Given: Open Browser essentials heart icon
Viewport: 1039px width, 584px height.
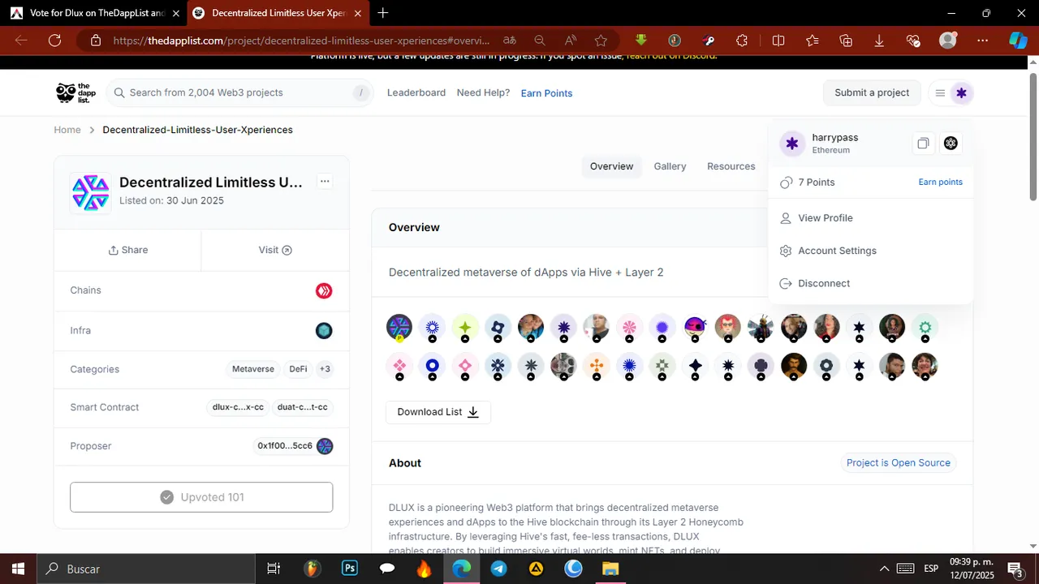Looking at the screenshot, I should pyautogui.click(x=913, y=41).
